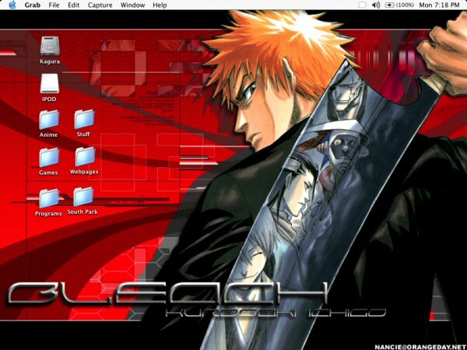Open the Apple menu
The width and height of the screenshot is (467, 350).
pos(12,5)
